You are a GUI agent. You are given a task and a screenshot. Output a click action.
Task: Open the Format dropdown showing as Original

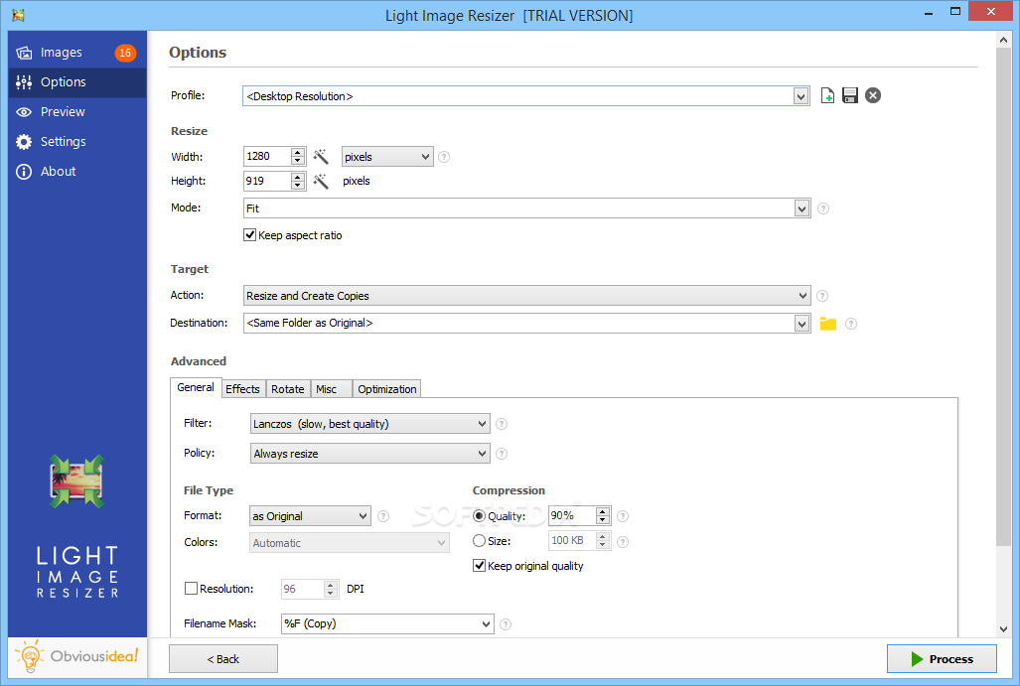click(310, 516)
